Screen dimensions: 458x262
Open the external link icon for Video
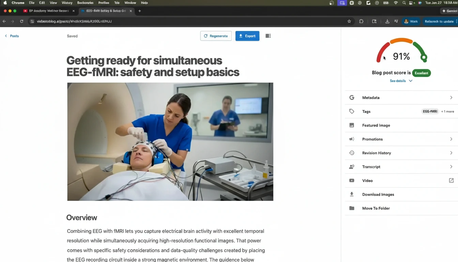[x=451, y=180]
